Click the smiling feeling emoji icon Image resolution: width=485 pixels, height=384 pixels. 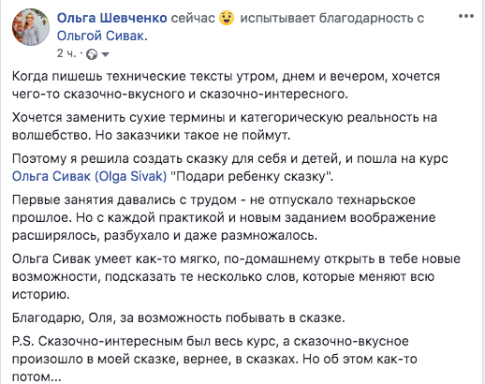coord(227,18)
